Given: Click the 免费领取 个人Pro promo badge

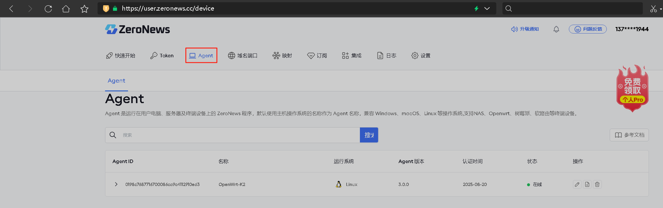Looking at the screenshot, I should pyautogui.click(x=632, y=88).
